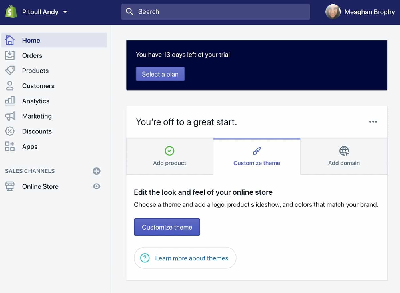400x293 pixels.
Task: Select the Discounts badge icon
Action: pyautogui.click(x=10, y=131)
